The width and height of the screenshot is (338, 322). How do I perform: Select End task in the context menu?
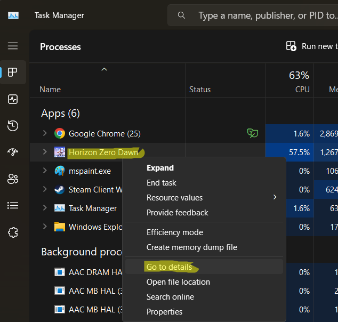[x=161, y=182]
